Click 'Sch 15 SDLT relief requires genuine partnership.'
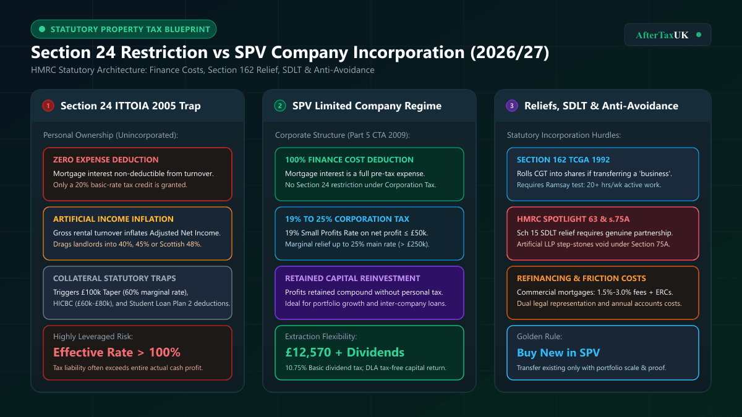The height and width of the screenshot is (417, 742). pos(595,233)
